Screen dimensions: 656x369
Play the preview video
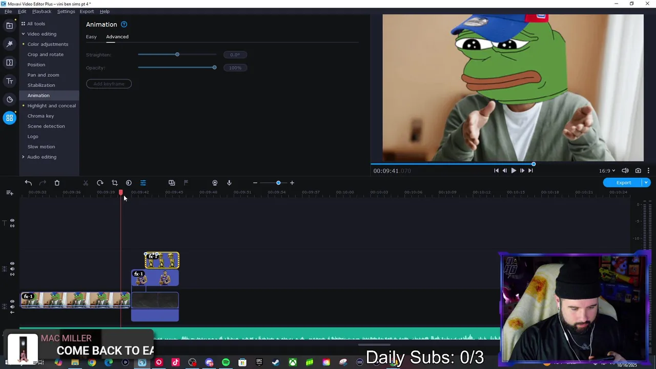point(514,171)
